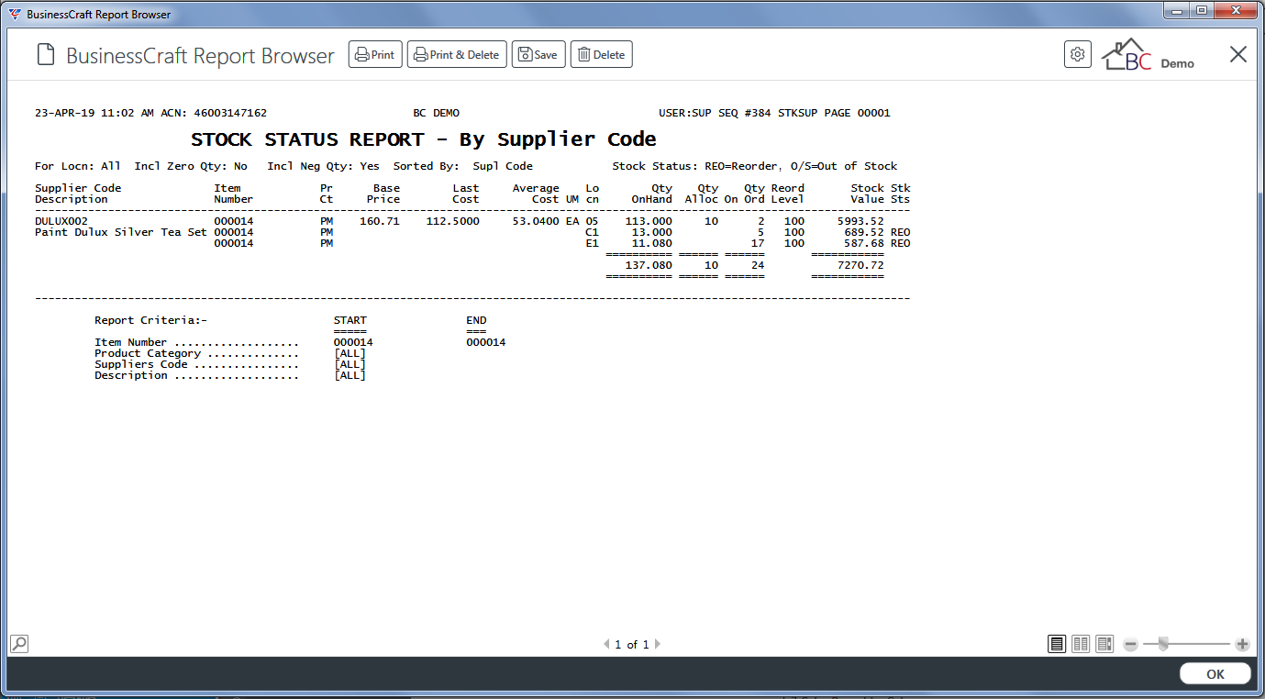Save the report

[538, 55]
